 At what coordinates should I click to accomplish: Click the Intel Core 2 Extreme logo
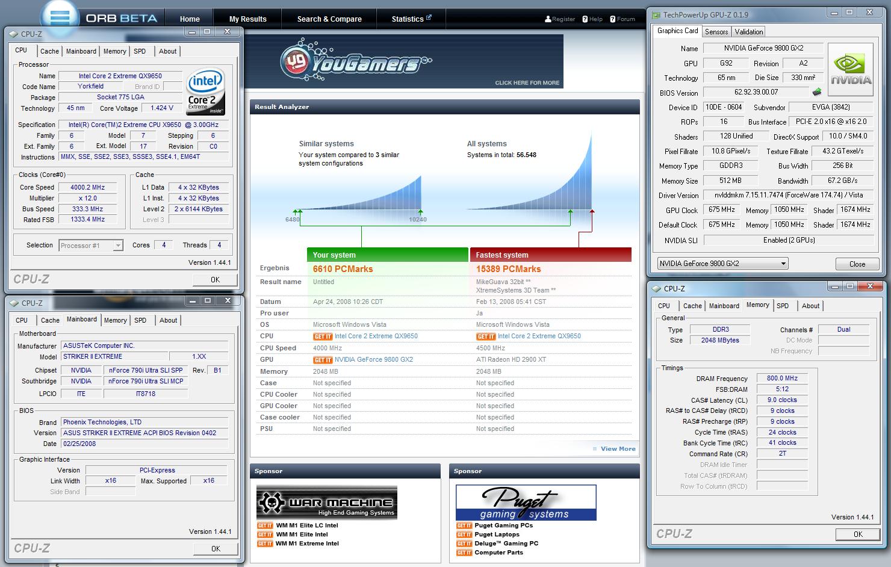point(206,91)
